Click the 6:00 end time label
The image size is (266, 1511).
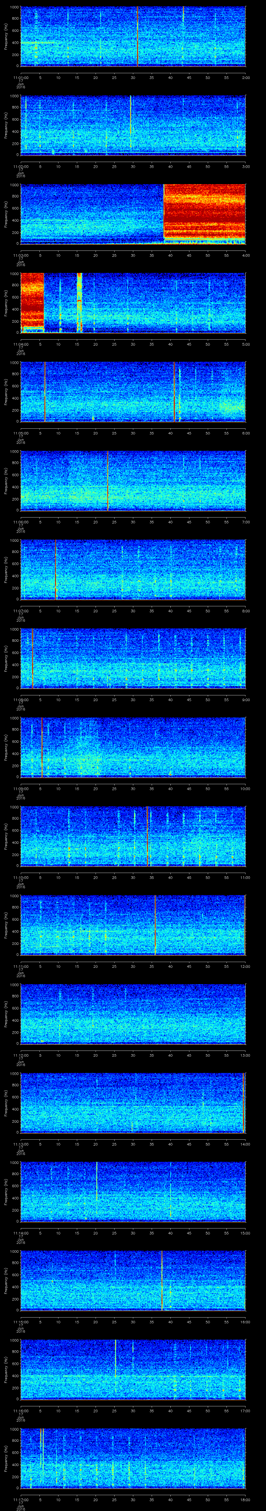click(245, 433)
